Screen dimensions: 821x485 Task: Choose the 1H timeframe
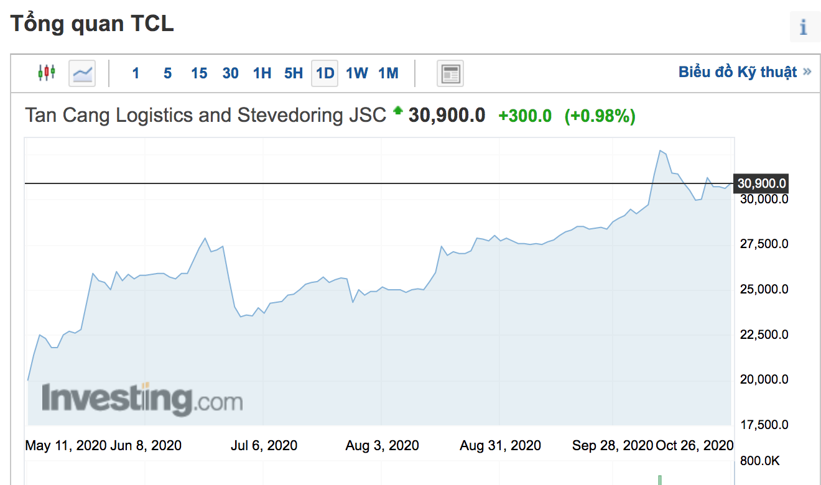(262, 73)
